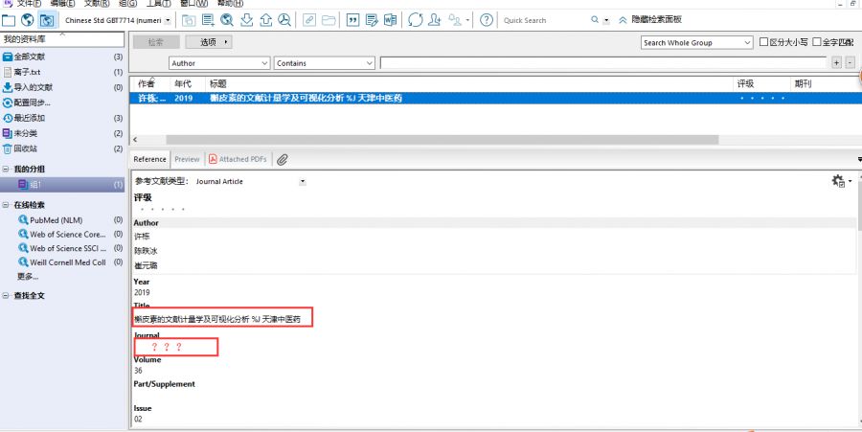Click the 选项 options button
Viewport: 862px width, 432px height.
pyautogui.click(x=213, y=42)
